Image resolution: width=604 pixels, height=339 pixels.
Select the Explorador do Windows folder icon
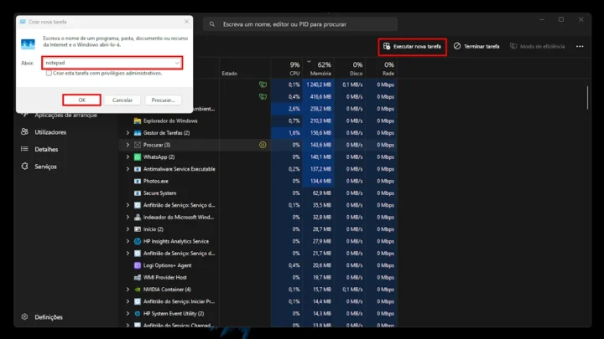click(x=138, y=121)
